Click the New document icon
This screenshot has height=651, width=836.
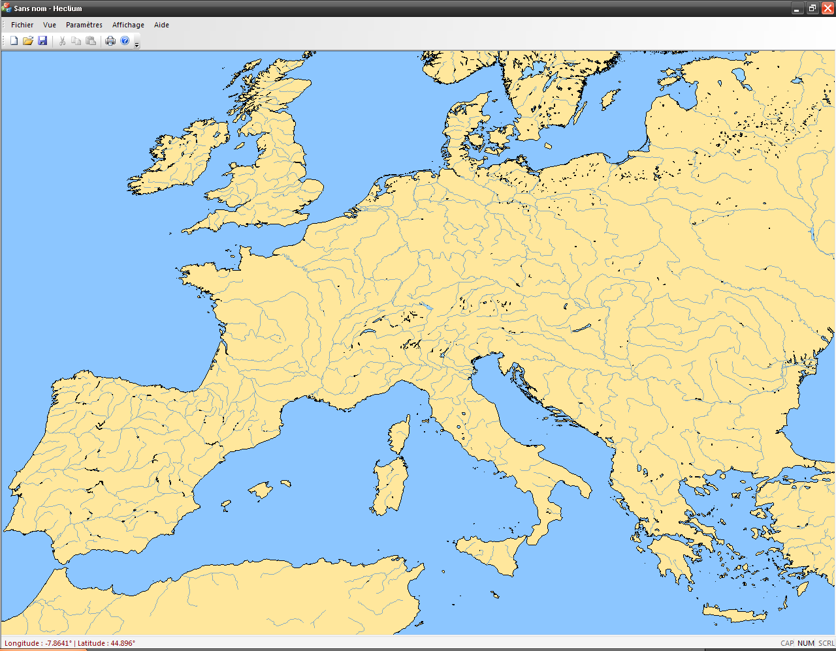14,41
